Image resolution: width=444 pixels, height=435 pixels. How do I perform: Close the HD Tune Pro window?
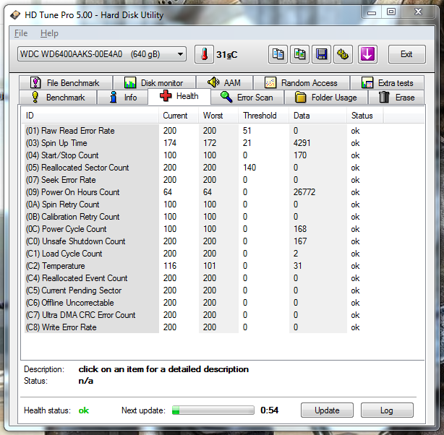[418, 12]
